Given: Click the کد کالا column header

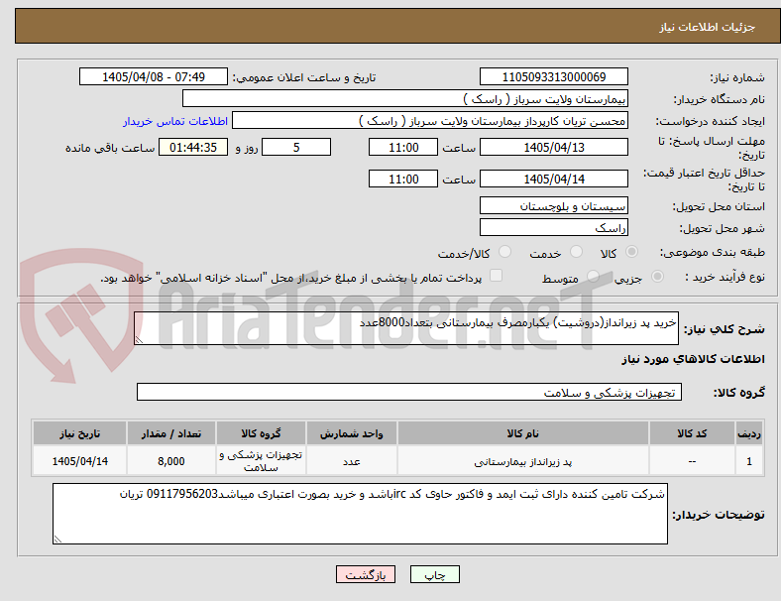Looking at the screenshot, I should pos(692,433).
